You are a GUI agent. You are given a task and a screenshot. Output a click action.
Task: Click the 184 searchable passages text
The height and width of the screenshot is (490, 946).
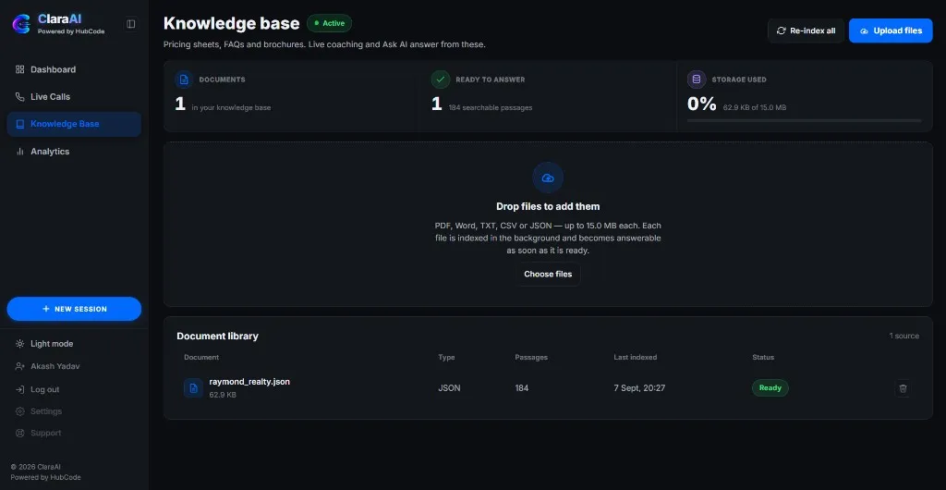click(491, 107)
